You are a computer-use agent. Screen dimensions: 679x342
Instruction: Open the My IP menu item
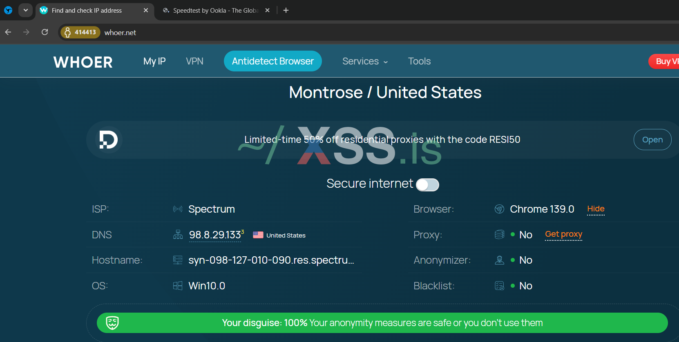point(154,61)
